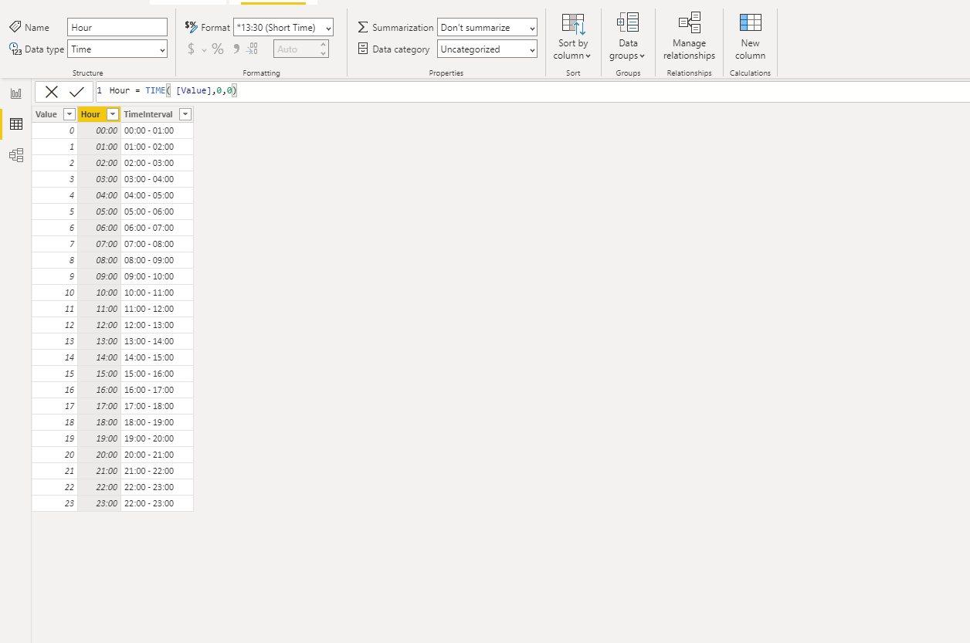Click the Hour cell 11:00

pos(99,309)
